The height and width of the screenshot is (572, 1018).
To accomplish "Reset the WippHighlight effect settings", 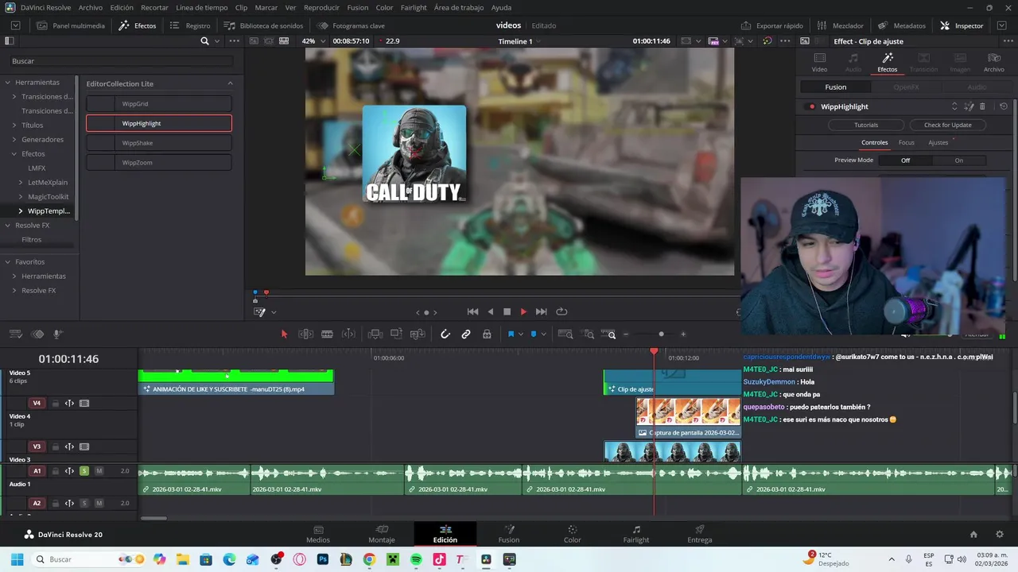I will point(1004,106).
